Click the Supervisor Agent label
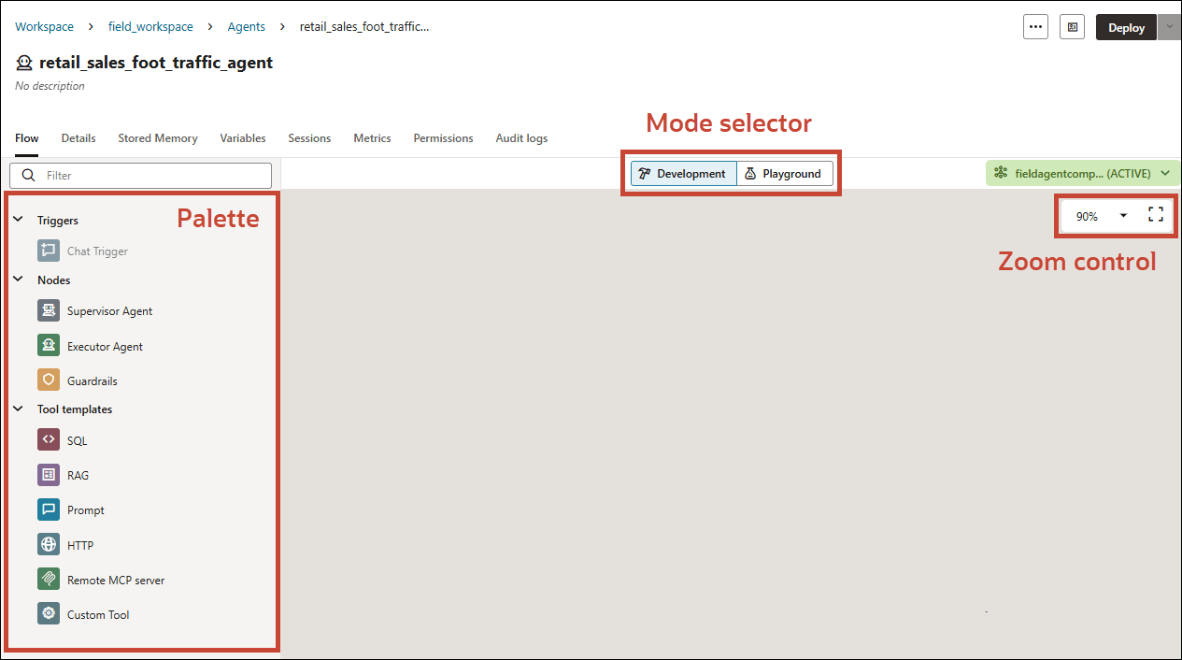Screen dimensions: 1182x660 tap(109, 311)
